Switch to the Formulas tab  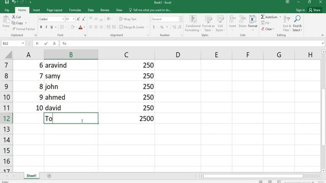coord(75,10)
